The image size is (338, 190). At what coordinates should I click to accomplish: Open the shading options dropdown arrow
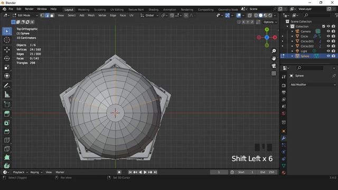(275, 15)
